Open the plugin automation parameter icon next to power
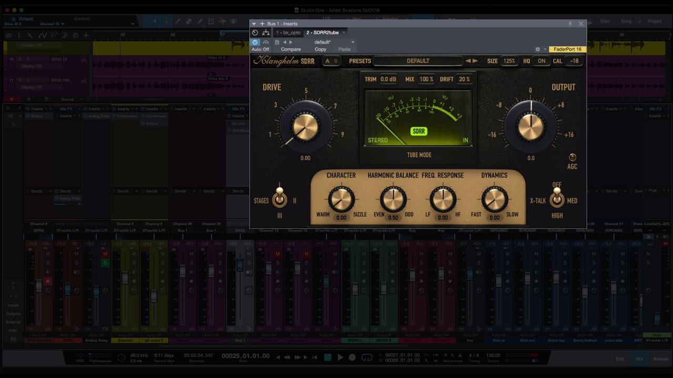This screenshot has width=673, height=378. pos(266,42)
